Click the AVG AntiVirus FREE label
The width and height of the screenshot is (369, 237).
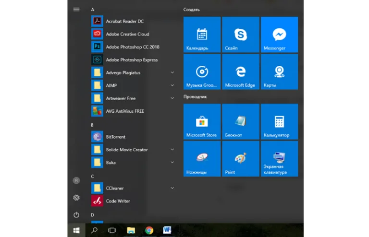point(125,111)
